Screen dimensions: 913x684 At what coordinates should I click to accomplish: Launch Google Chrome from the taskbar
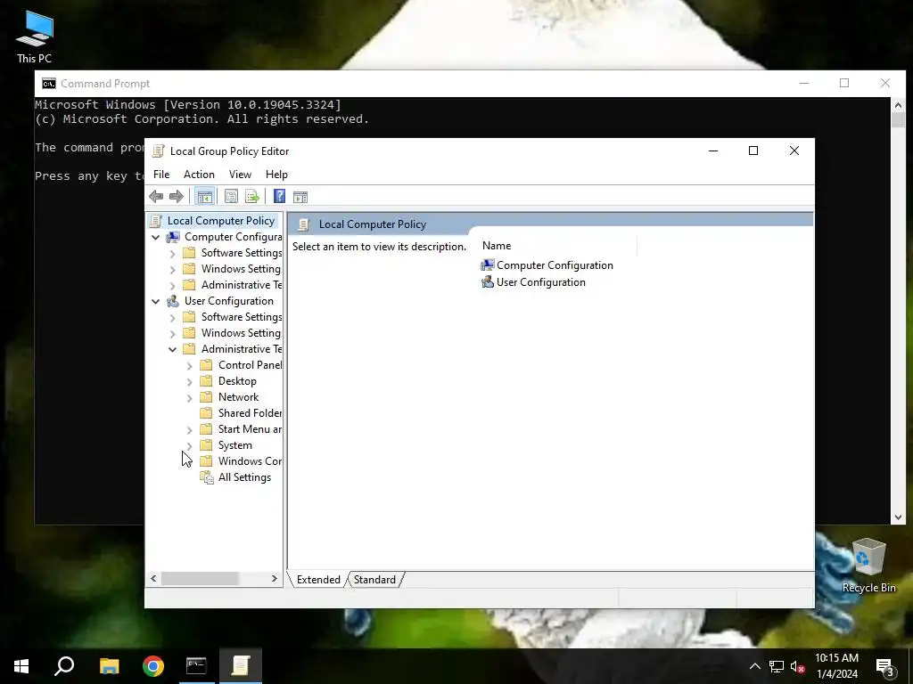153,666
